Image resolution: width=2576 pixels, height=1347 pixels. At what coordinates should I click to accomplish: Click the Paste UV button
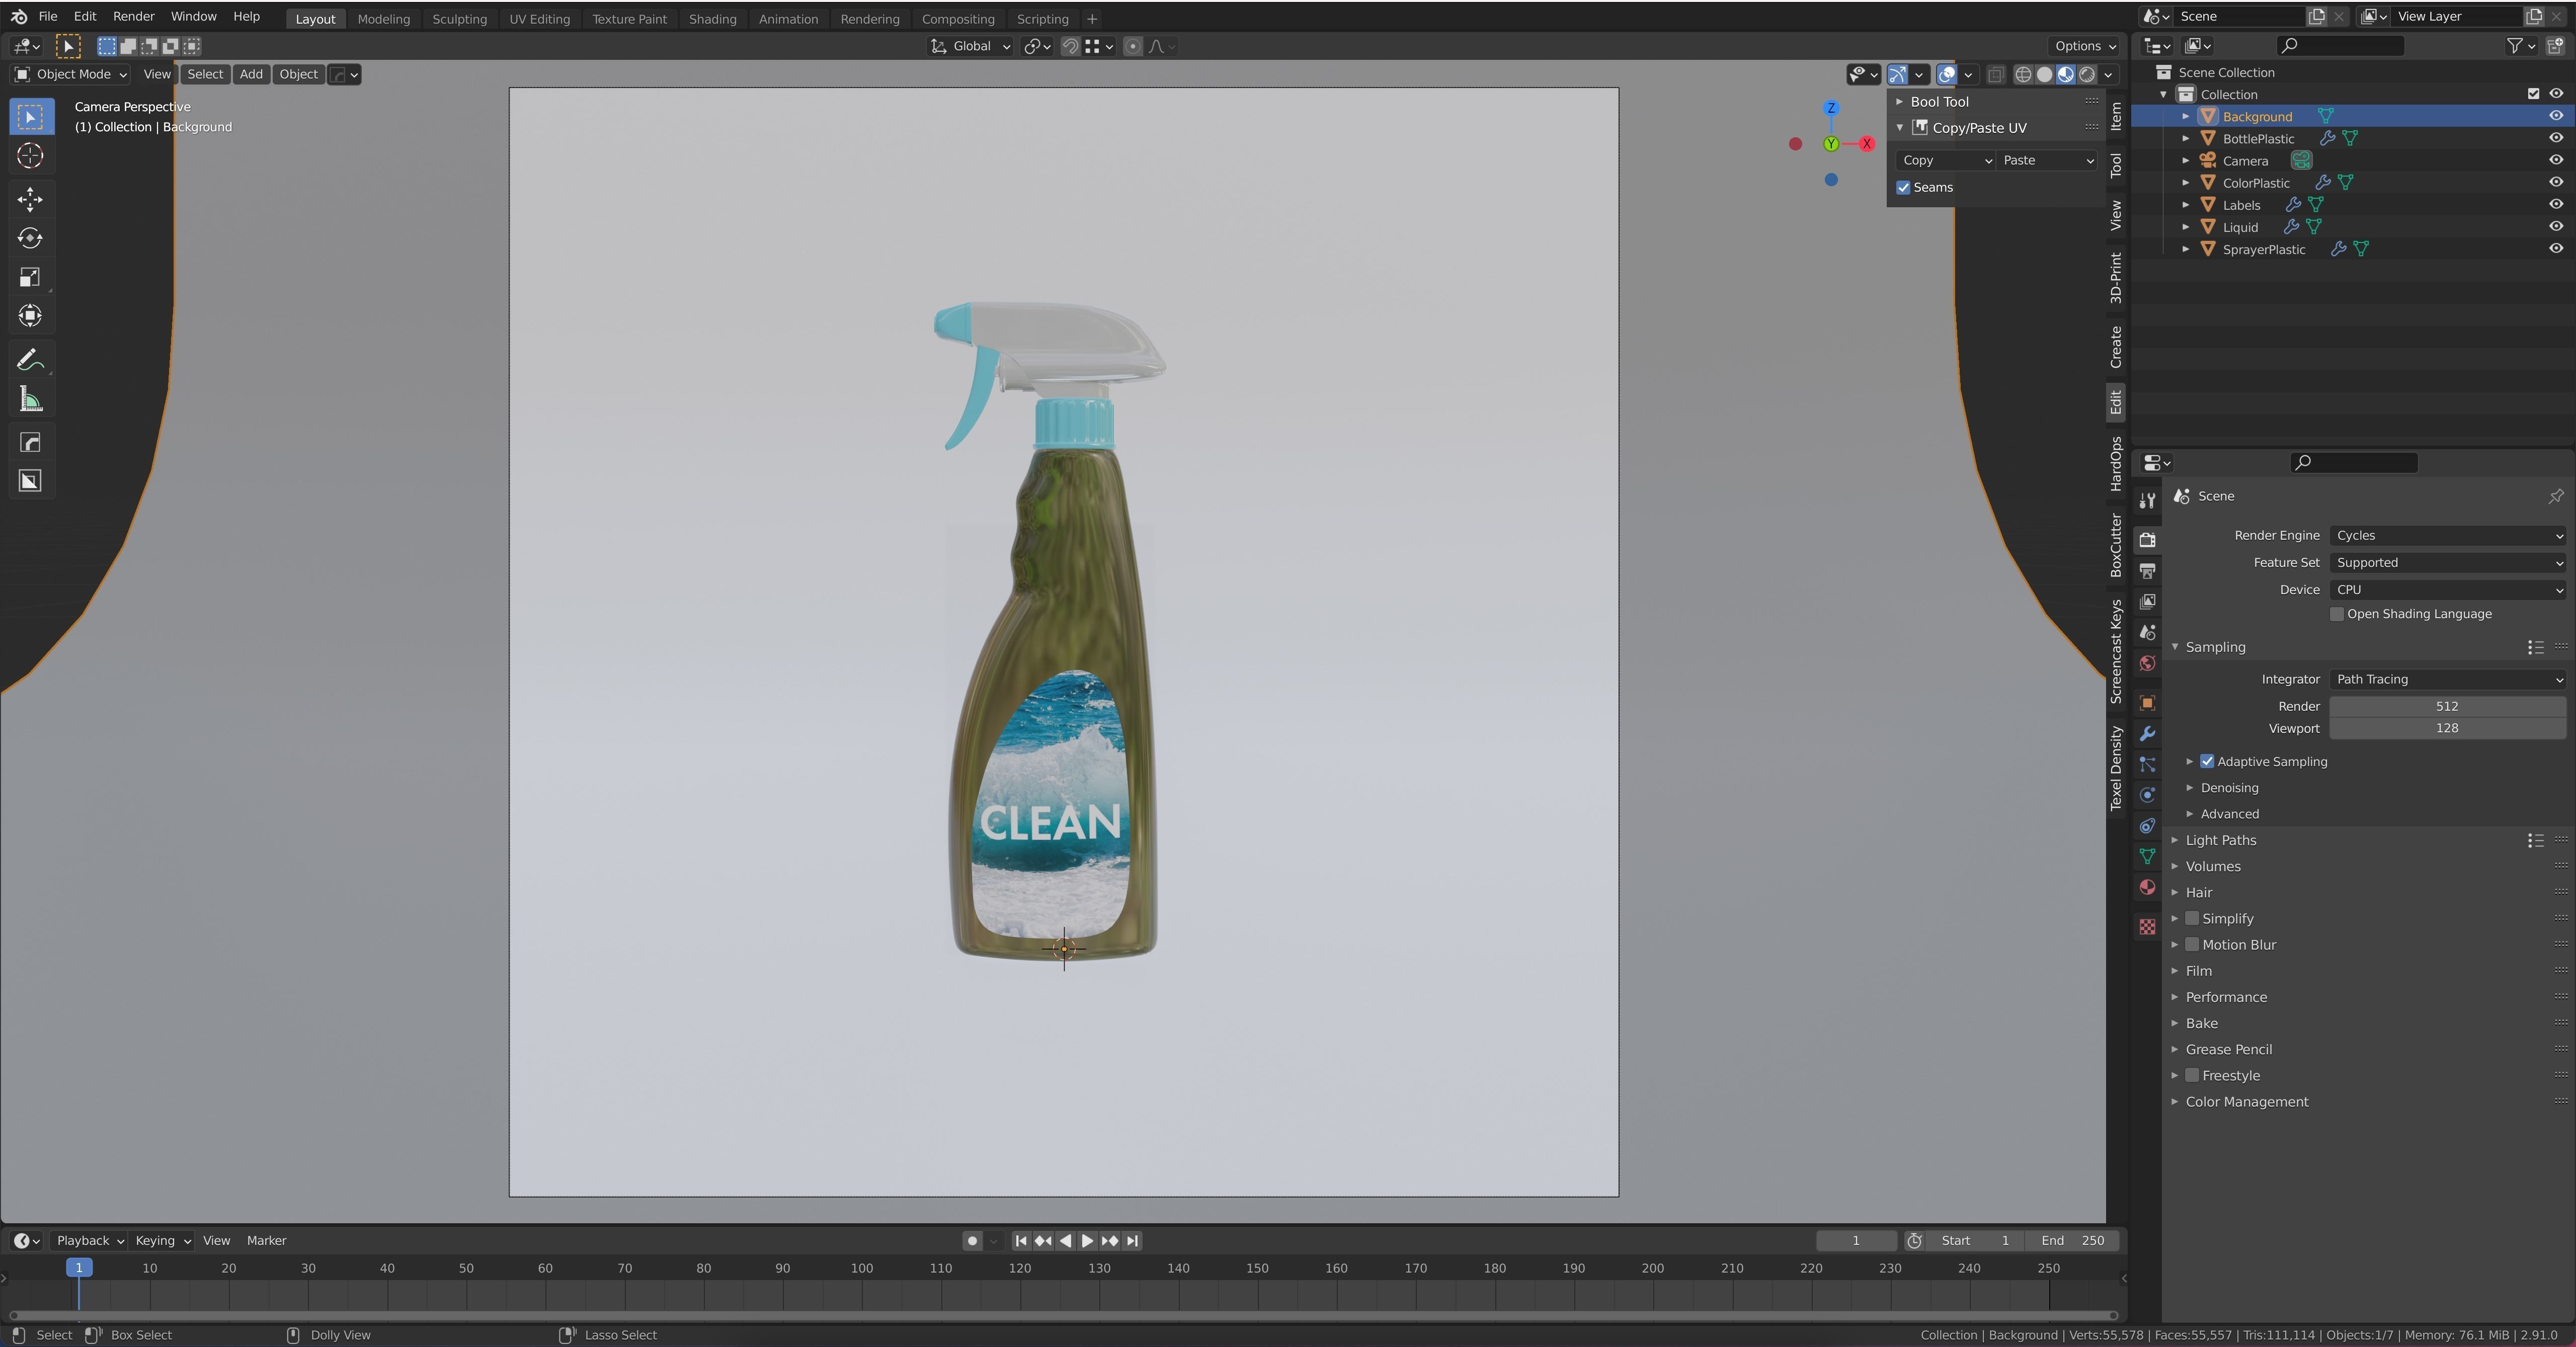click(2046, 161)
